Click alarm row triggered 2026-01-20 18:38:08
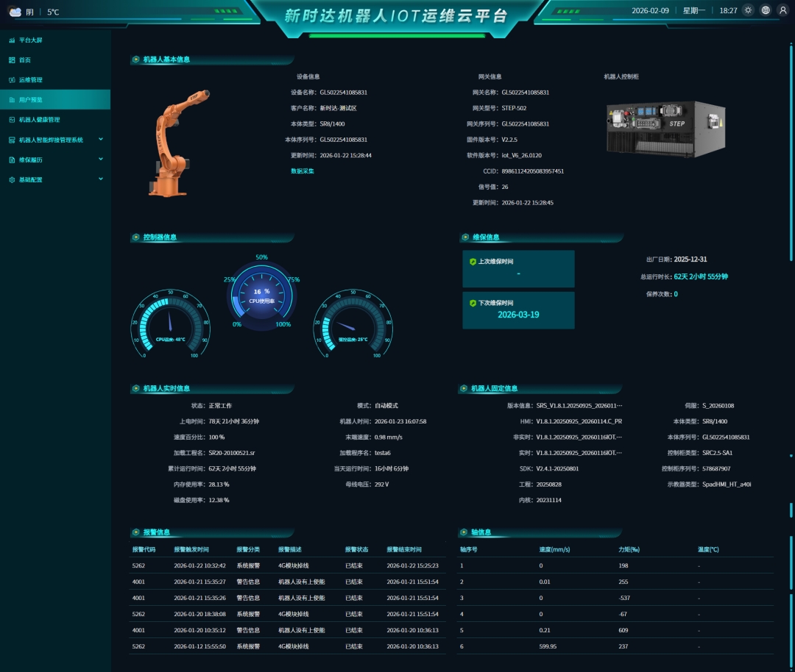This screenshot has width=795, height=672. (288, 614)
